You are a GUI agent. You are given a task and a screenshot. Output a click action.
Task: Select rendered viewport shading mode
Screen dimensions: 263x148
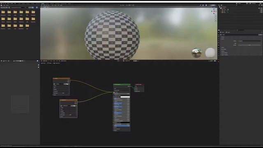tap(215, 5)
